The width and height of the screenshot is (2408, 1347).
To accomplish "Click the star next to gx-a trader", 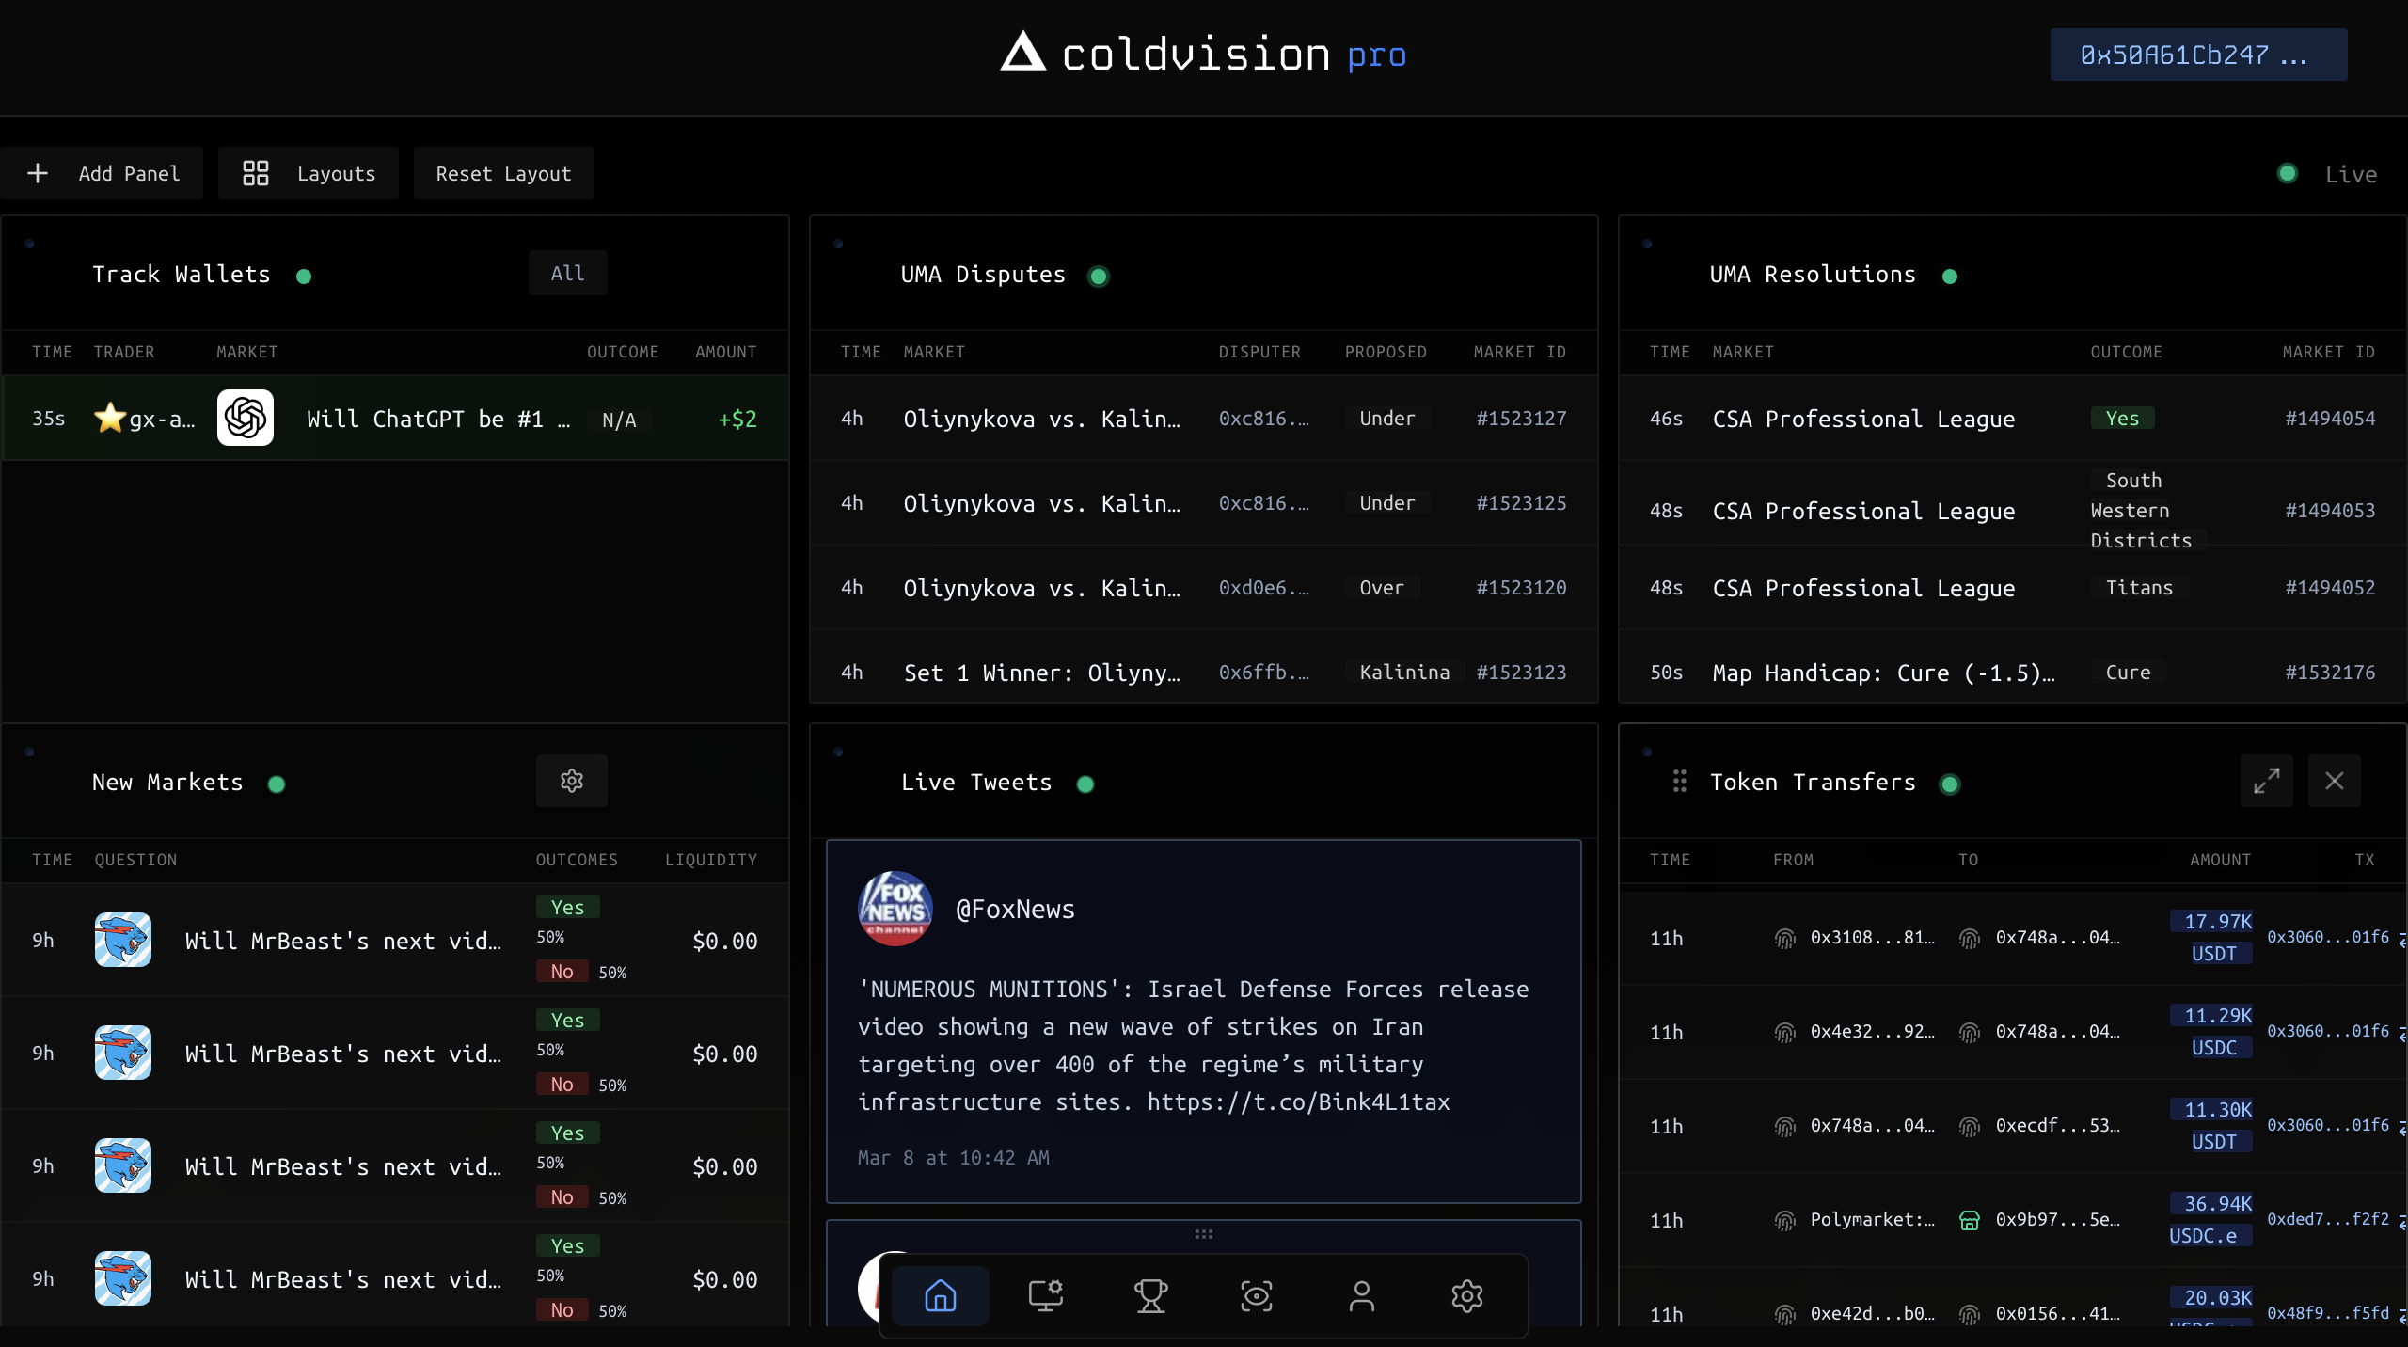I will tap(110, 418).
